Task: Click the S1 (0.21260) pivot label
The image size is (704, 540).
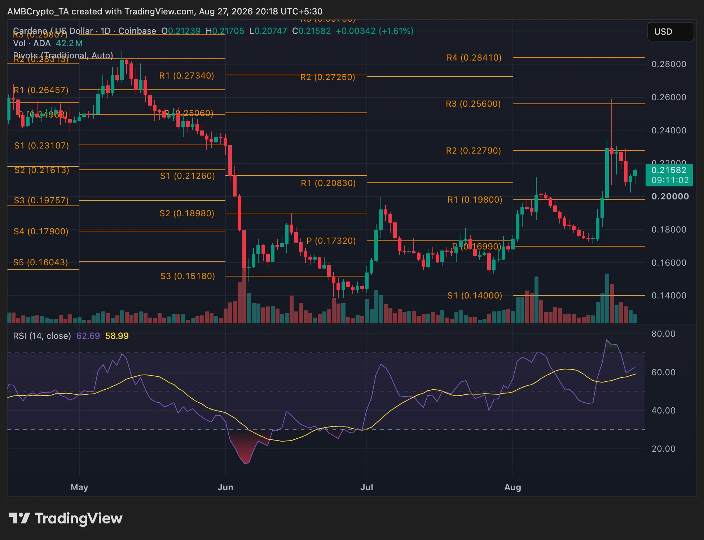Action: point(187,176)
